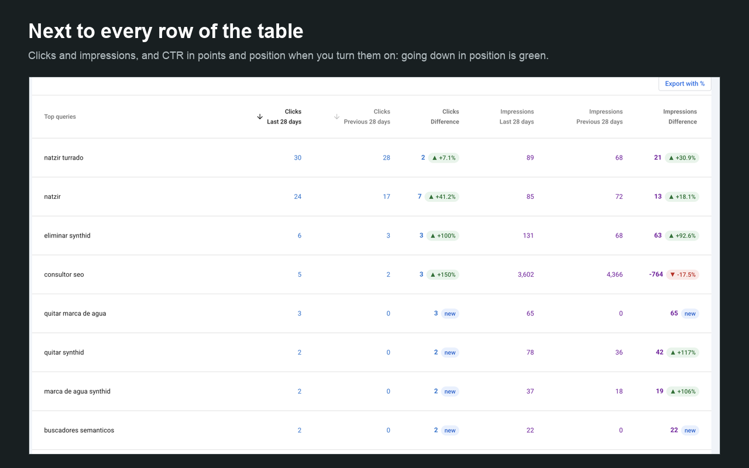The width and height of the screenshot is (749, 468).
Task: Click the +41.2% clicks change badge
Action: [x=442, y=197]
